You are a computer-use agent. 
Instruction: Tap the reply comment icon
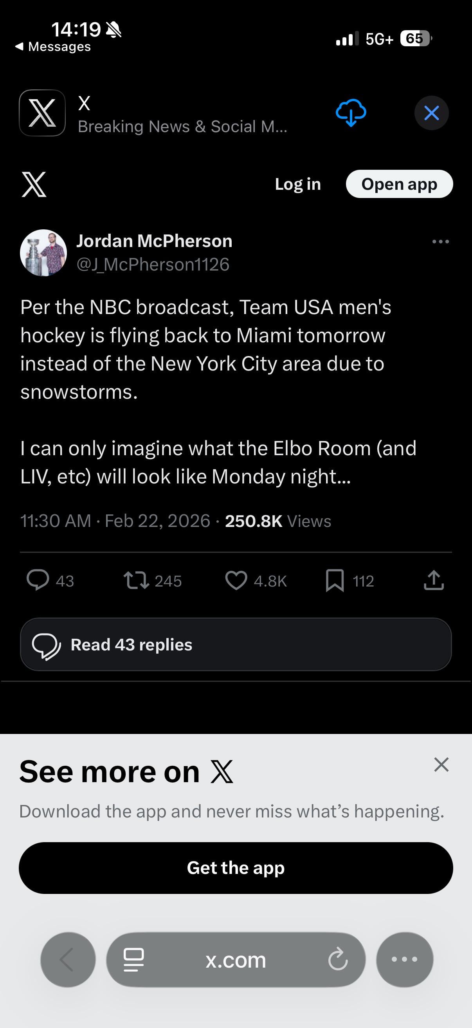[38, 580]
